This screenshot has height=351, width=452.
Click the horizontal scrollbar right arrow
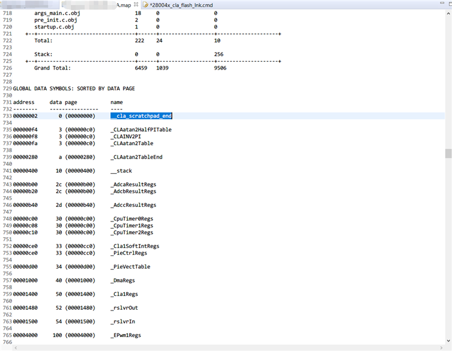tap(441, 348)
